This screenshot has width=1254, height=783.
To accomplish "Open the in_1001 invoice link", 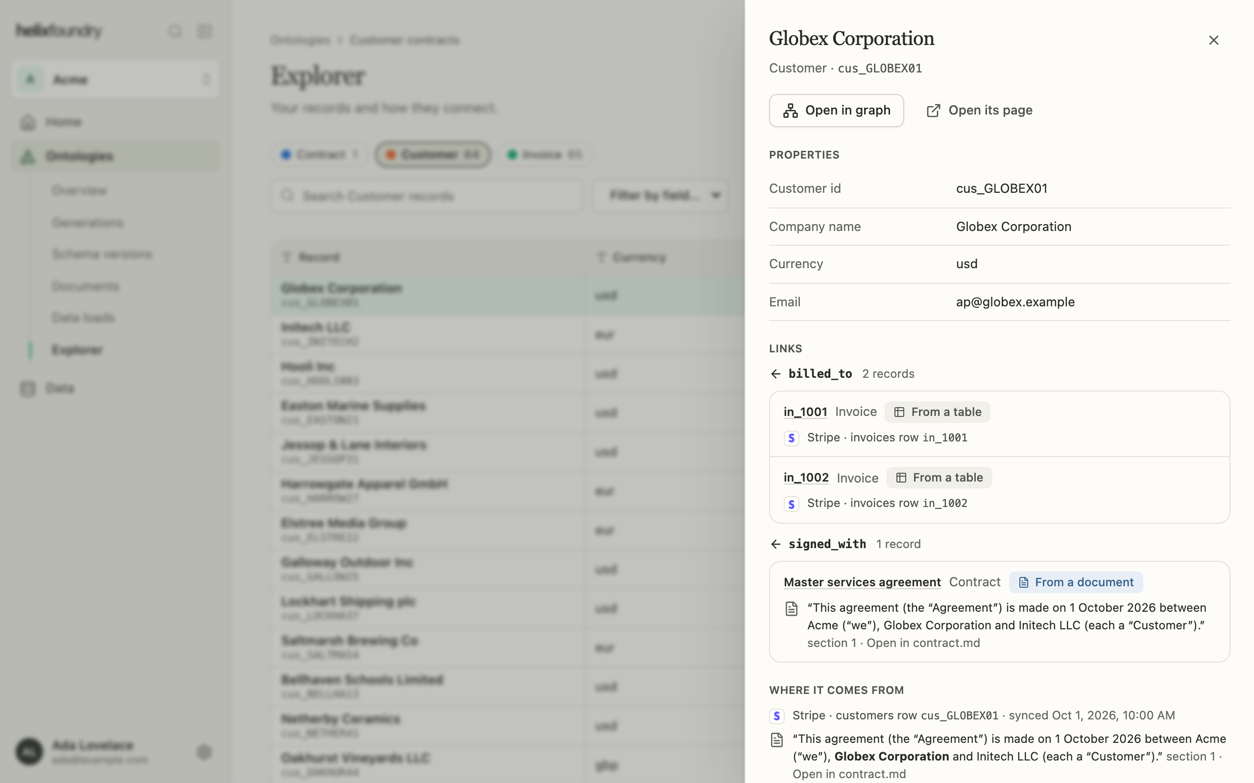I will (805, 412).
